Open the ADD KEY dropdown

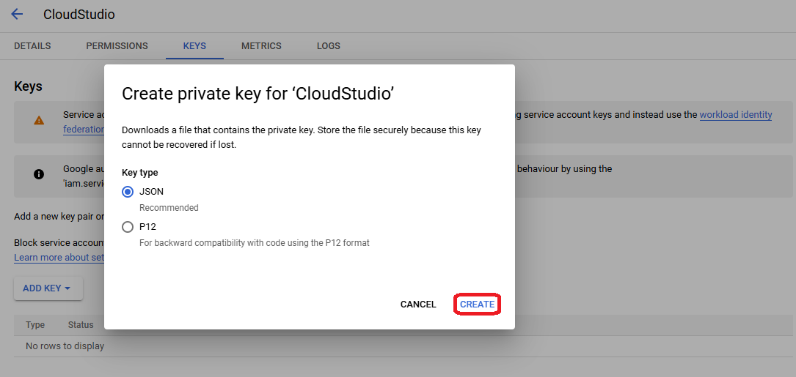[x=48, y=288]
